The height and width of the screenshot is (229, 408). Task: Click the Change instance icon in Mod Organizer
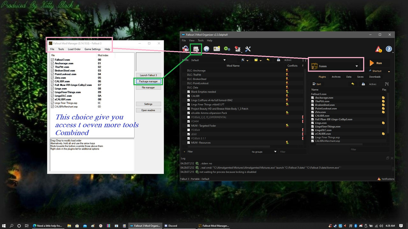point(185,49)
